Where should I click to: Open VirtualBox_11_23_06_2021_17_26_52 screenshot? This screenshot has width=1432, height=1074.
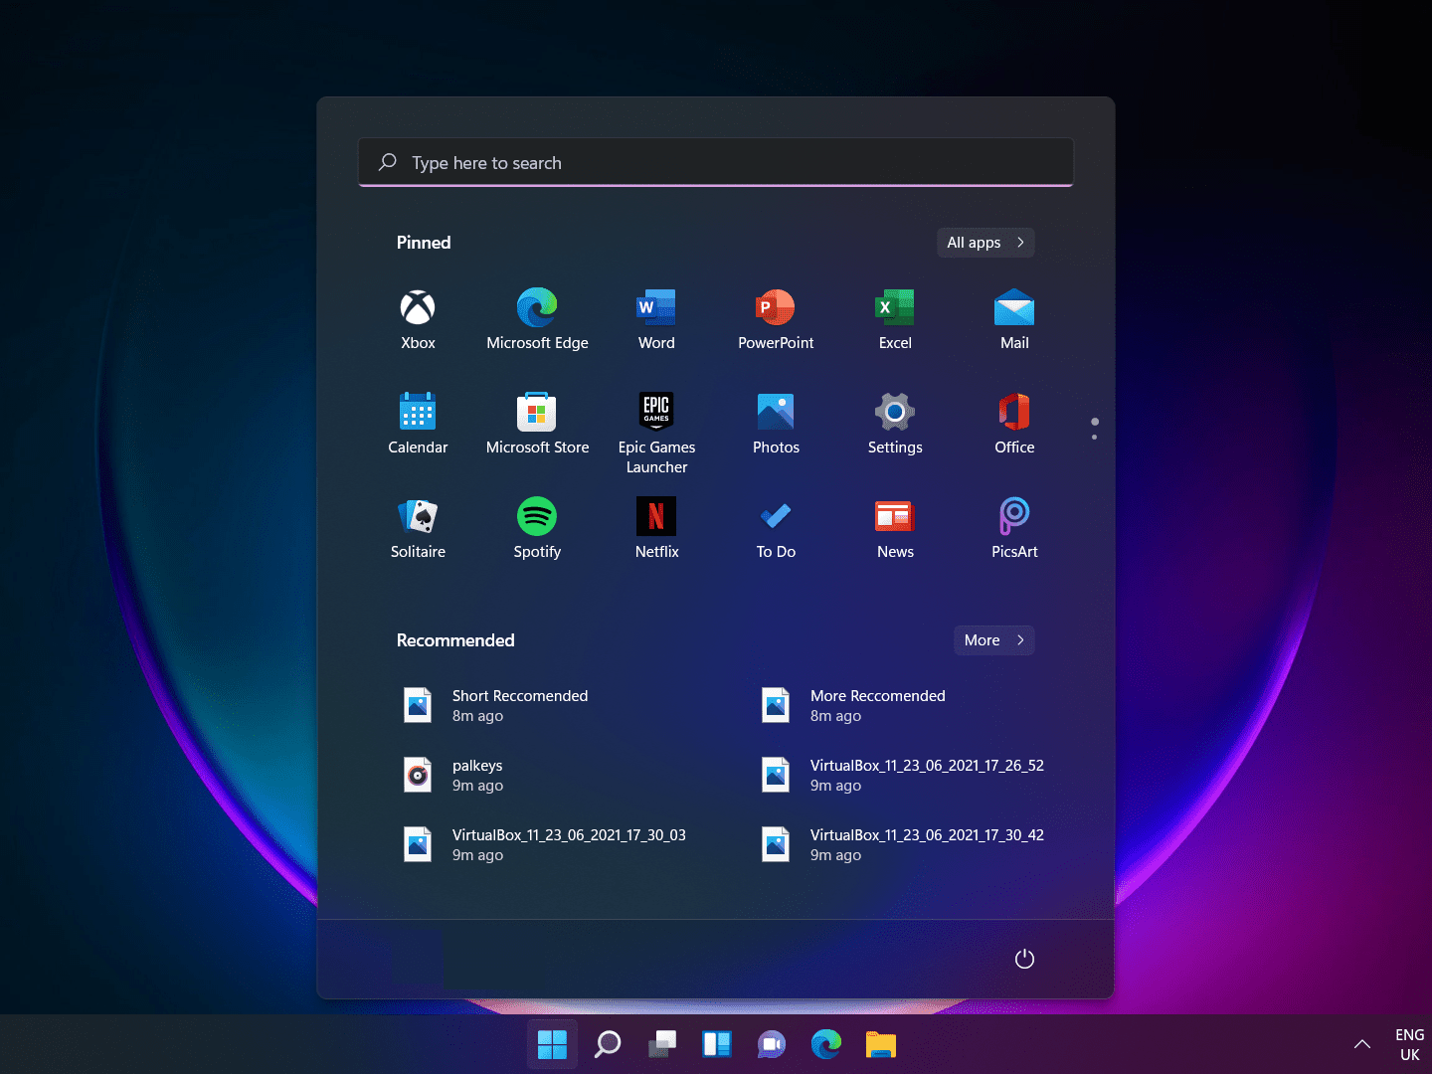926,775
